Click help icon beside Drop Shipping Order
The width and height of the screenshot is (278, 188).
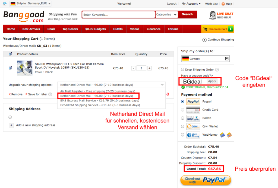(217, 70)
